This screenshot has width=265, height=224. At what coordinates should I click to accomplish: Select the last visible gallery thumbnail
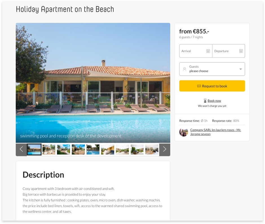152,150
